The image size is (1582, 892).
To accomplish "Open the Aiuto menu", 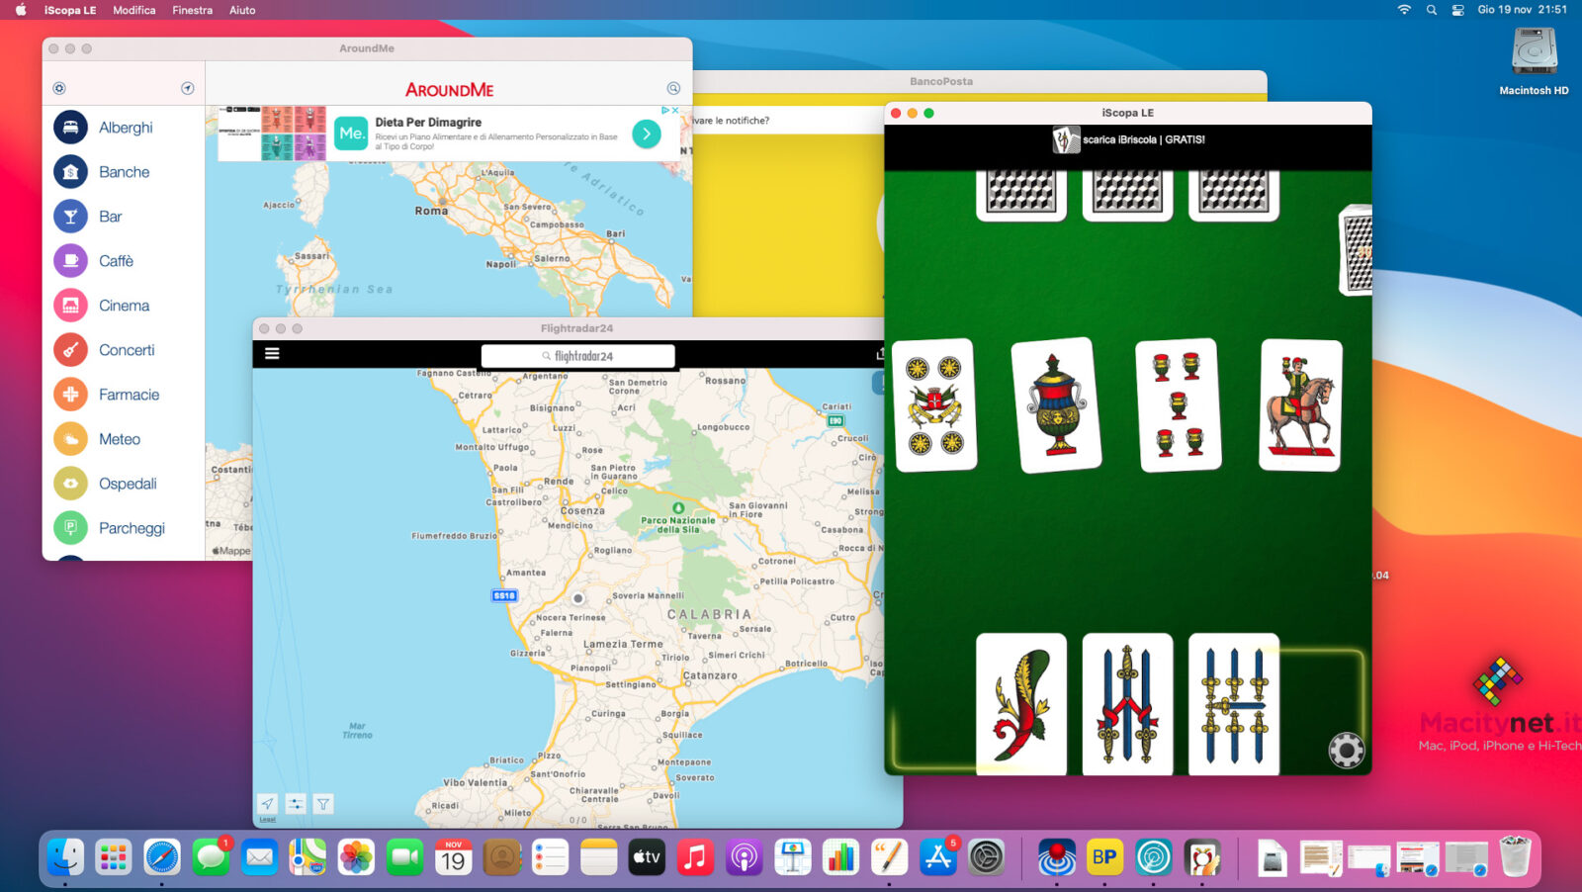I will (x=241, y=10).
